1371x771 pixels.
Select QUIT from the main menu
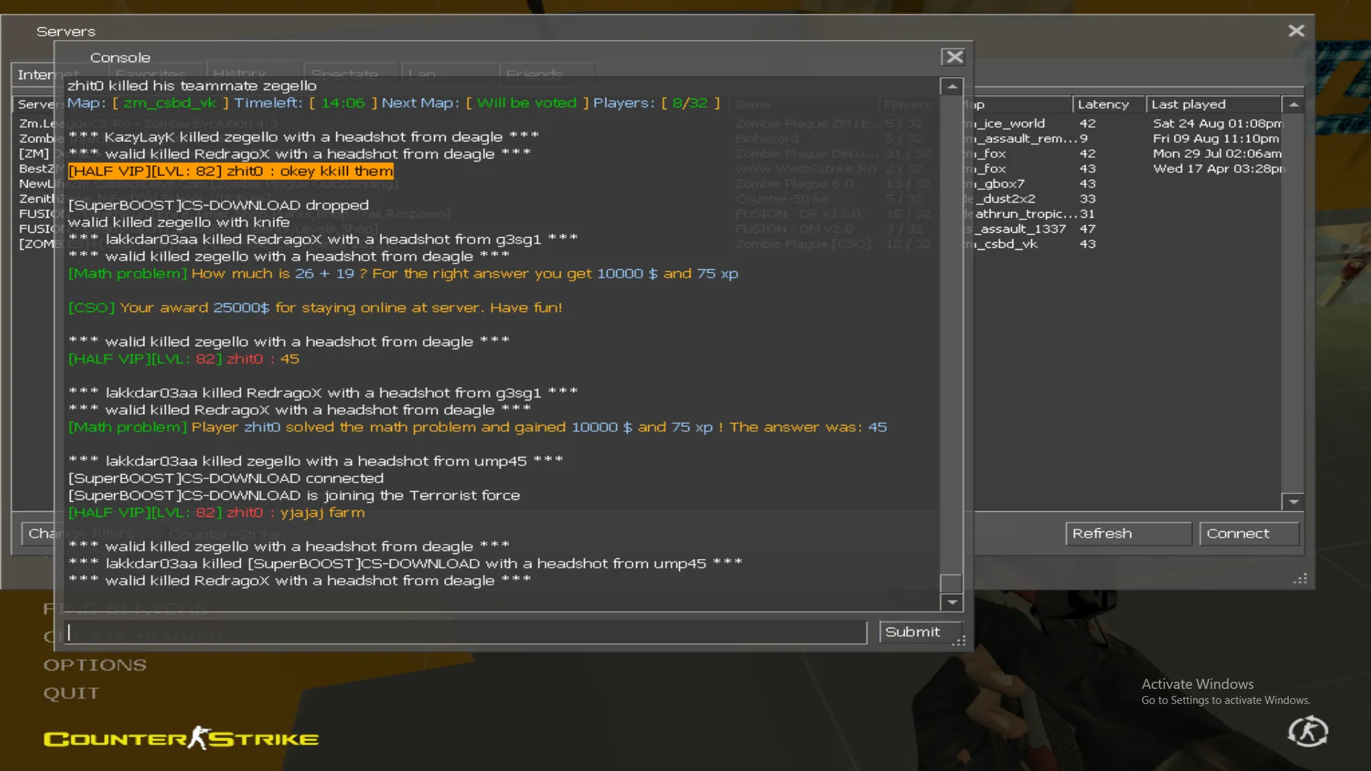71,693
